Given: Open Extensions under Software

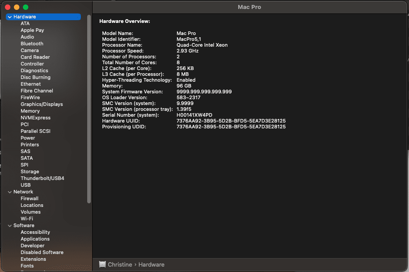Looking at the screenshot, I should [33, 259].
